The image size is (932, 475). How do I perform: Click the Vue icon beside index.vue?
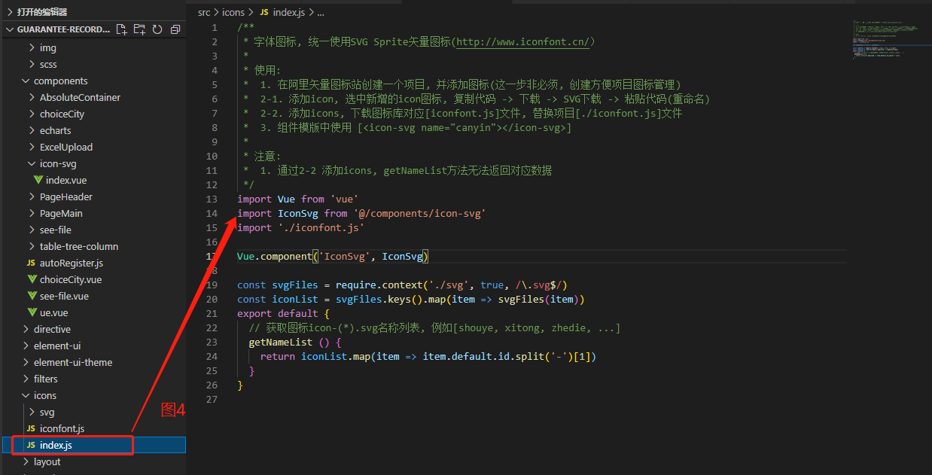pos(38,180)
